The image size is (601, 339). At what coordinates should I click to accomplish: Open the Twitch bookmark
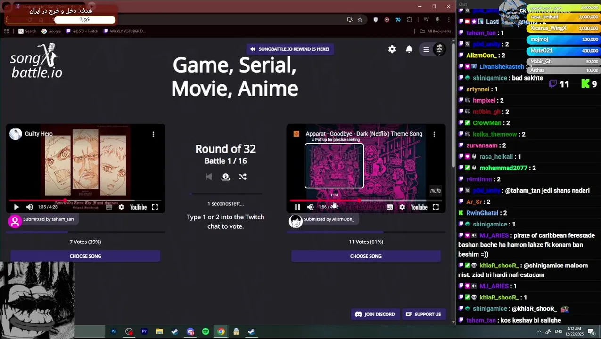[x=82, y=31]
